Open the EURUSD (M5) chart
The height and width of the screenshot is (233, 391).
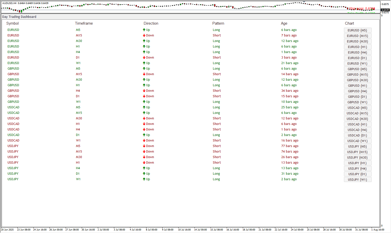pos(357,30)
